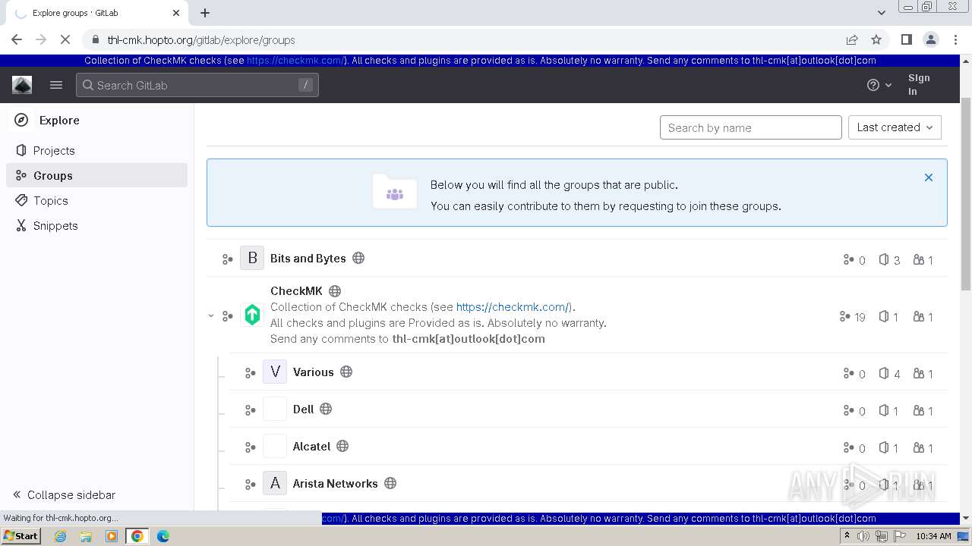Viewport: 972px width, 546px height.
Task: Click the subgroup icon left of Bits and Bytes
Action: (227, 259)
